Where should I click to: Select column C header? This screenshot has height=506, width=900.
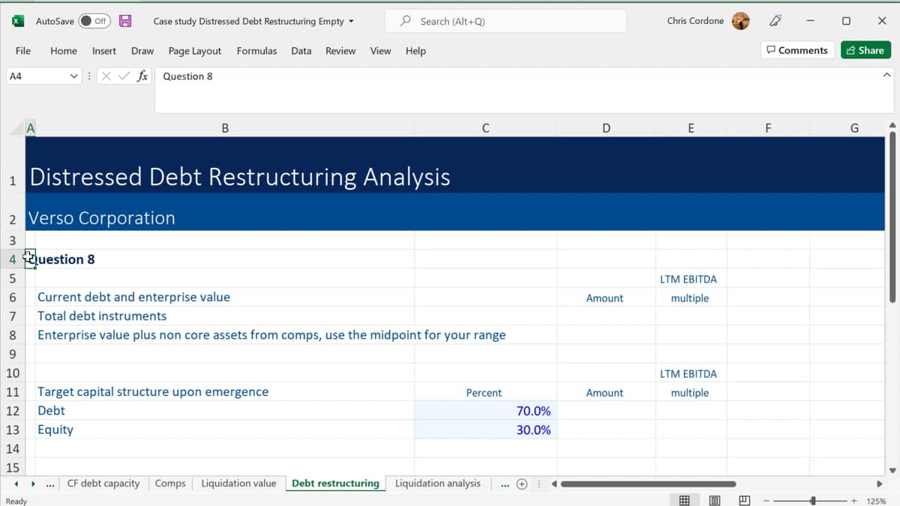coord(485,128)
